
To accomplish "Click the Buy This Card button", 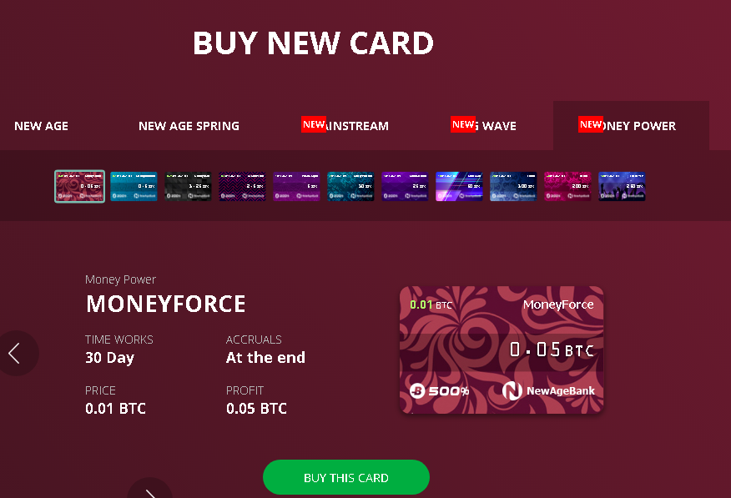I will coord(346,477).
